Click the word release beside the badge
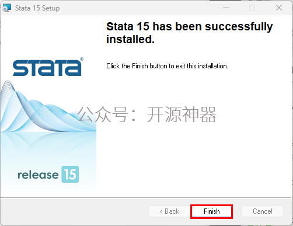 (x=38, y=175)
